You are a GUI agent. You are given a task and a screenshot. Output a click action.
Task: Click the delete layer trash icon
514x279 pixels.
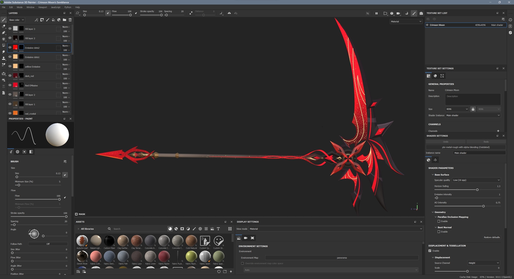70,20
